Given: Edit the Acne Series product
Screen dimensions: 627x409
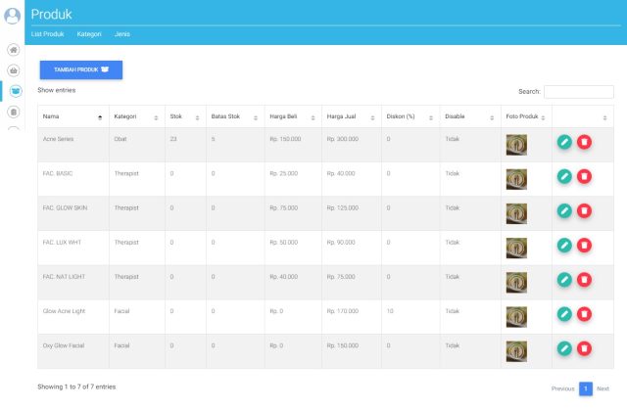Looking at the screenshot, I should (x=564, y=142).
